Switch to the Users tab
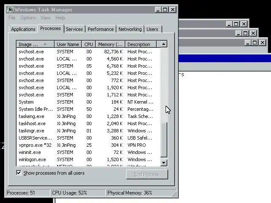271x203 pixels. point(152,29)
